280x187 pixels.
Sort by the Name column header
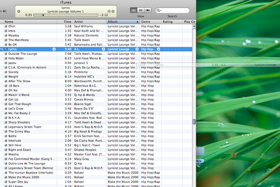pos(30,22)
